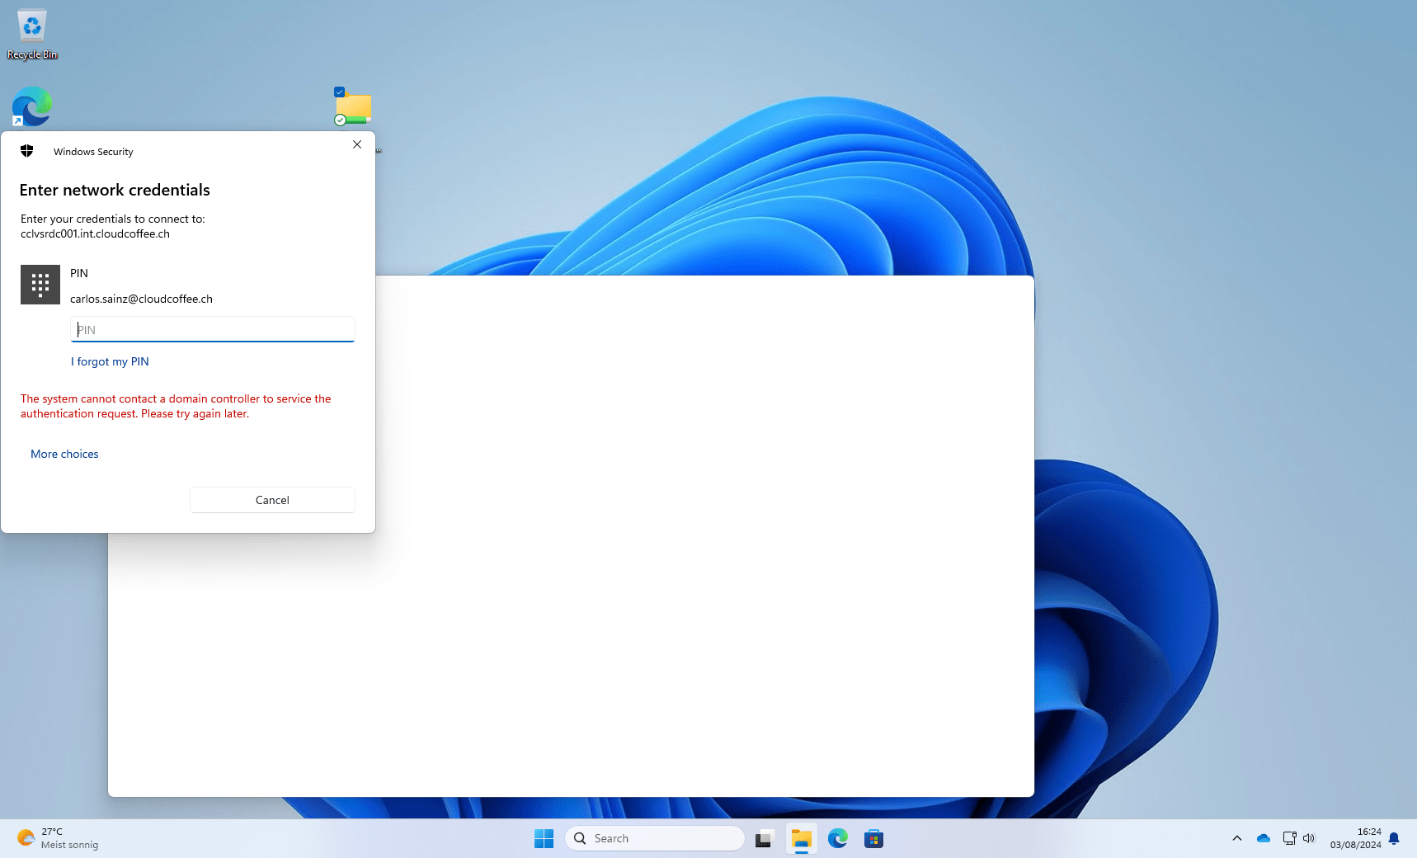Open the volume control in the tray
Screen dimensions: 1417x858
[1310, 837]
